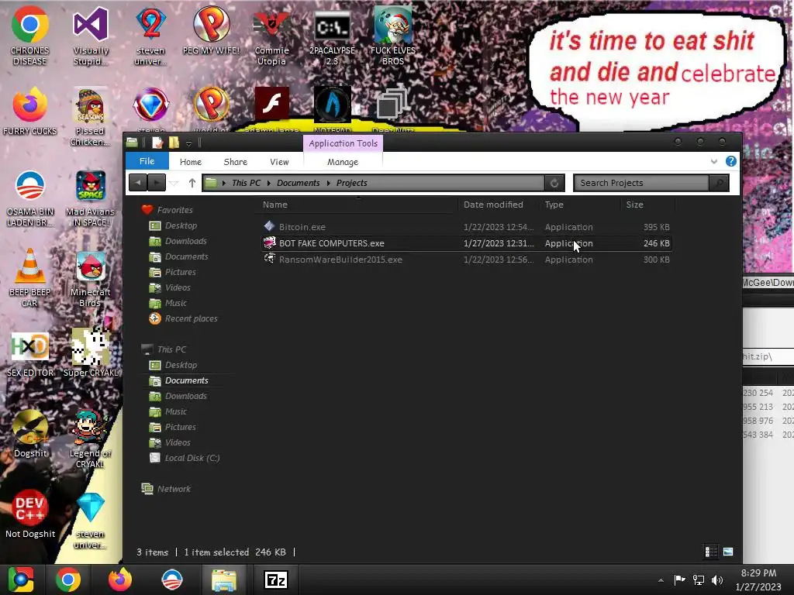Open the Quick Access Toolbar customize dropdown
This screenshot has width=794, height=595.
coord(188,143)
